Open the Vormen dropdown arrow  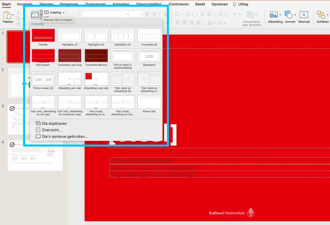coord(295,14)
